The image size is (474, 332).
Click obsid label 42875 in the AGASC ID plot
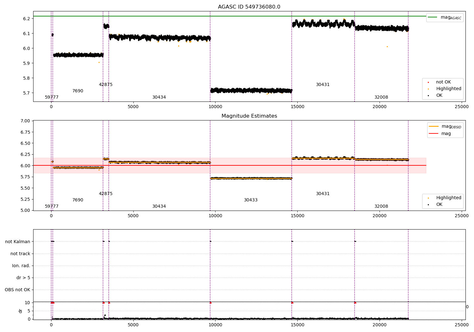coord(106,85)
